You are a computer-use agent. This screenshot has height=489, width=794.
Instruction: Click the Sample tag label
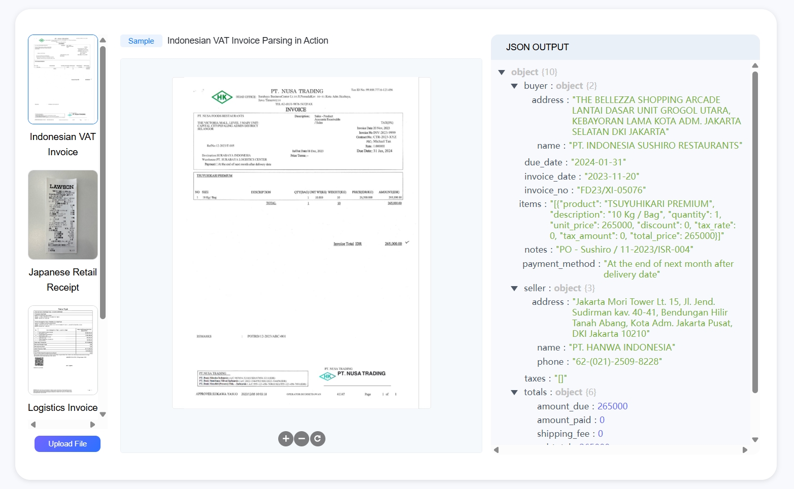(141, 41)
